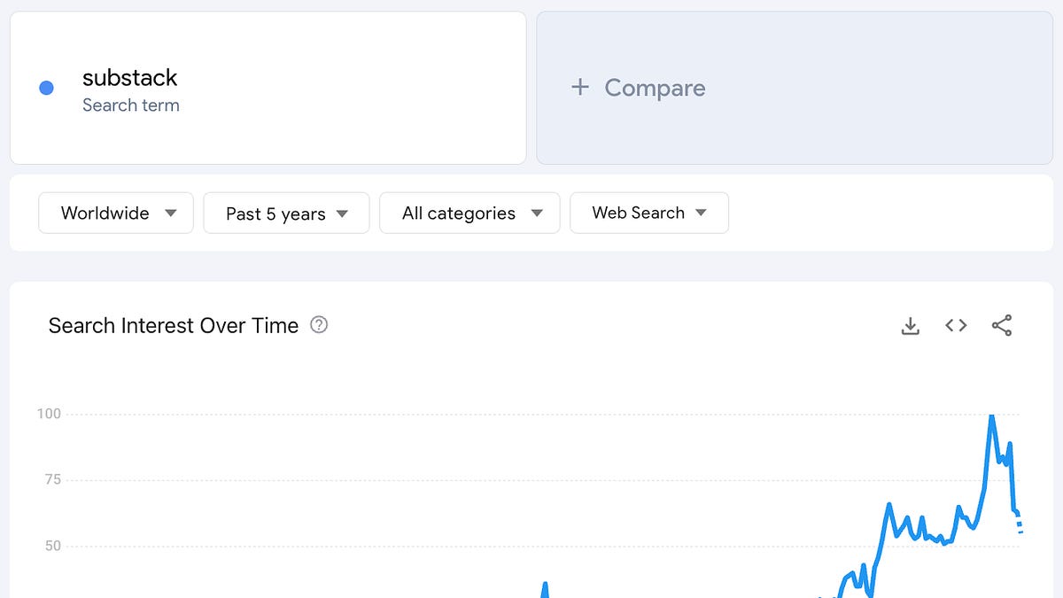Click inside the Compare input area
Viewport: 1063px width, 598px height.
tap(795, 87)
